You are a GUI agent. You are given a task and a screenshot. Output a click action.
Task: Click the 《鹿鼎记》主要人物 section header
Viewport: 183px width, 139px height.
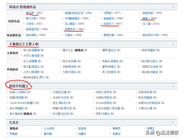point(24,44)
